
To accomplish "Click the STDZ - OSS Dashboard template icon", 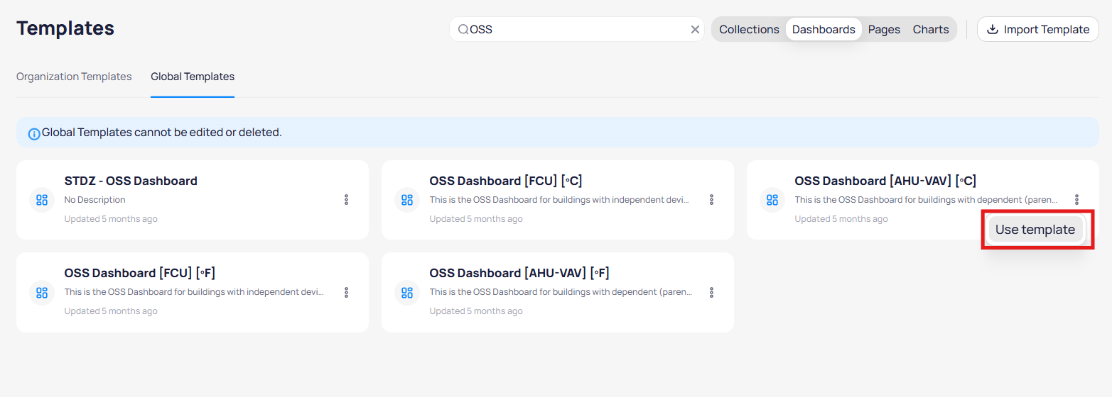I will pyautogui.click(x=42, y=200).
